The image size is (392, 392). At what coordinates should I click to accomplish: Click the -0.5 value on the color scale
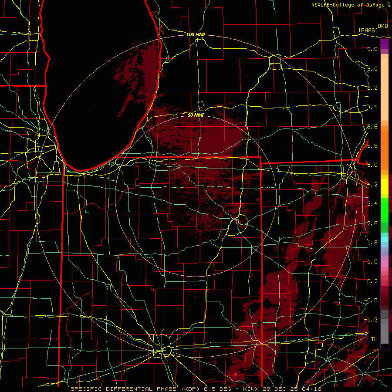[371, 300]
